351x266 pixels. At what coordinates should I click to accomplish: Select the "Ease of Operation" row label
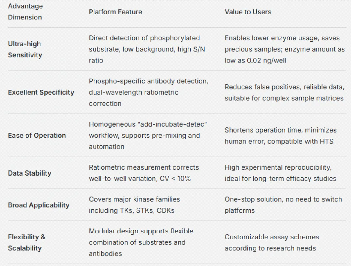pos(37,136)
